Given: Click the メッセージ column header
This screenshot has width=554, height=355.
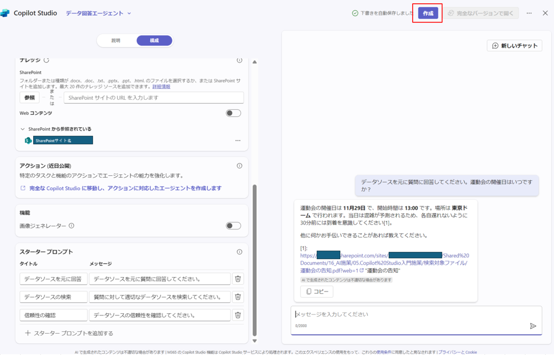Looking at the screenshot, I should coord(101,264).
